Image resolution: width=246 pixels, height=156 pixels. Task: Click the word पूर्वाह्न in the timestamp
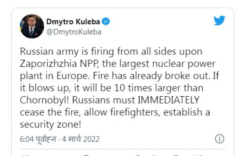click(46, 139)
